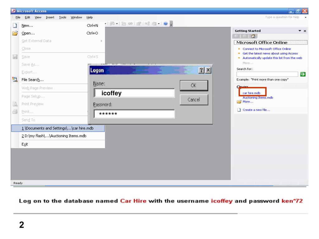Click the Code toolbar icon
The height and width of the screenshot is (239, 319).
pos(123,24)
